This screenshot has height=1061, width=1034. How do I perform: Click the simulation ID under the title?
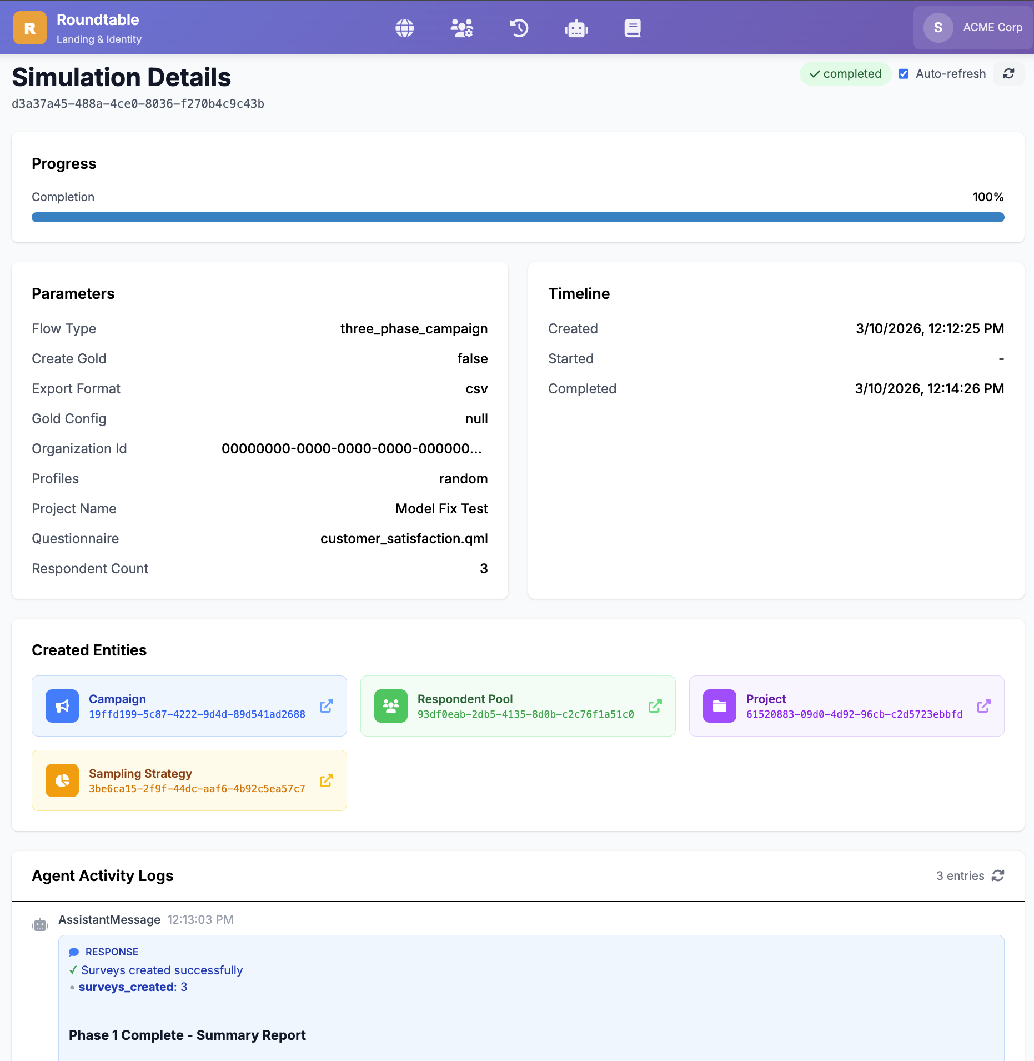(x=138, y=104)
